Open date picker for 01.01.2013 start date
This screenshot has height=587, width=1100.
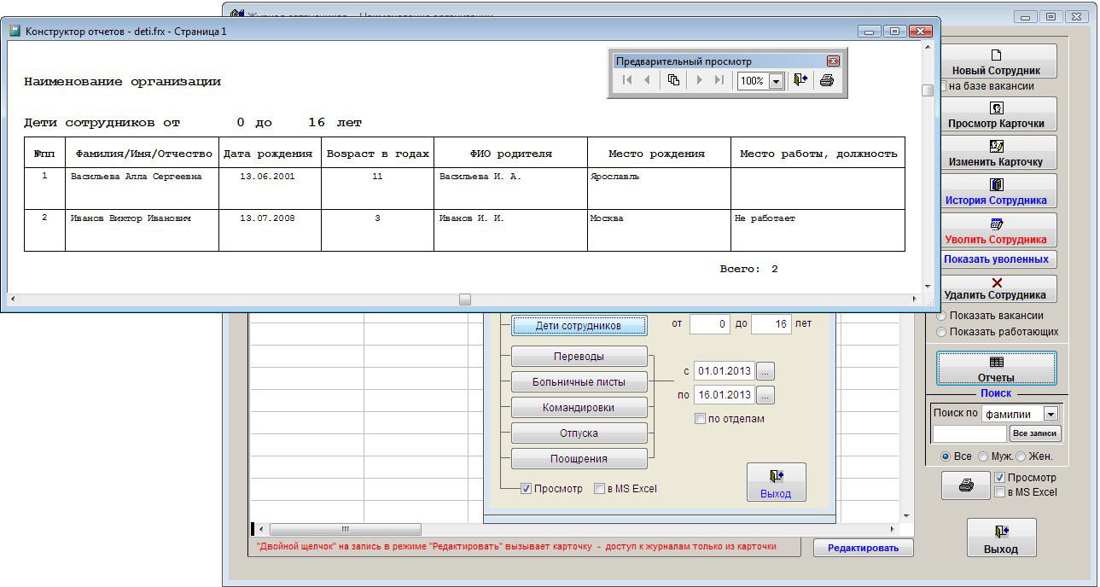pos(765,372)
